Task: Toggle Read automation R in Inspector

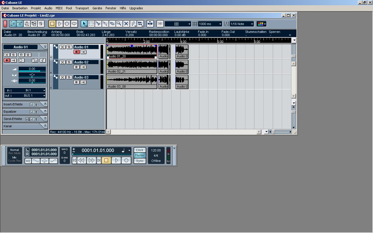Action: [21, 55]
